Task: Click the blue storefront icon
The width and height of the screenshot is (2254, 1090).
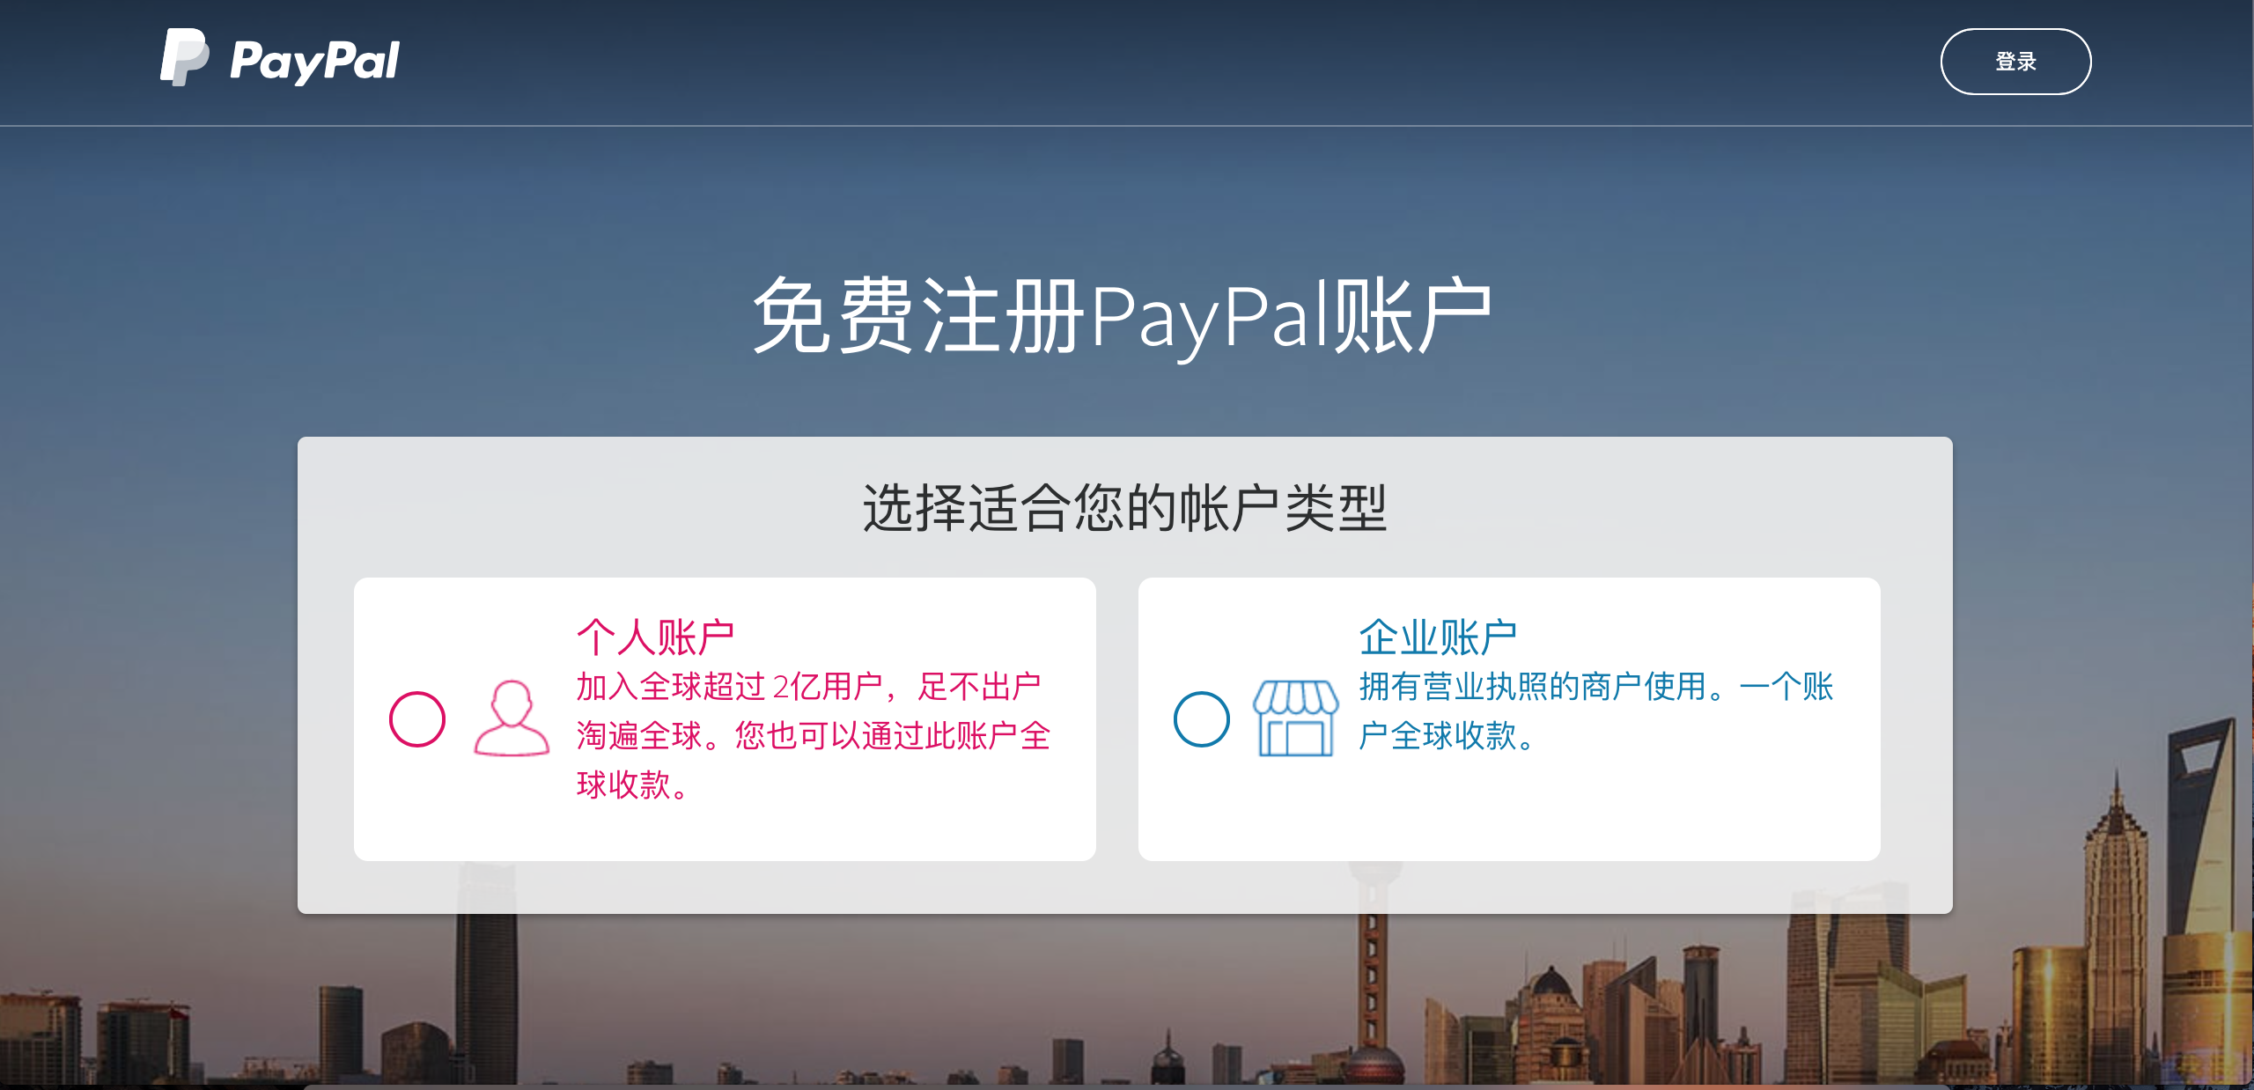Action: click(1296, 718)
